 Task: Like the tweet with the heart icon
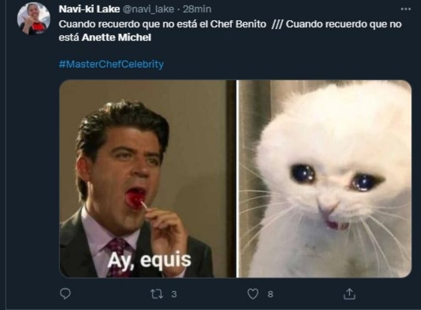(x=253, y=294)
